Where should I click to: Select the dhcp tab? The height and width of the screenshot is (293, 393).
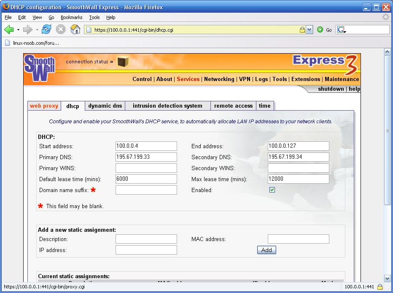[x=73, y=106]
